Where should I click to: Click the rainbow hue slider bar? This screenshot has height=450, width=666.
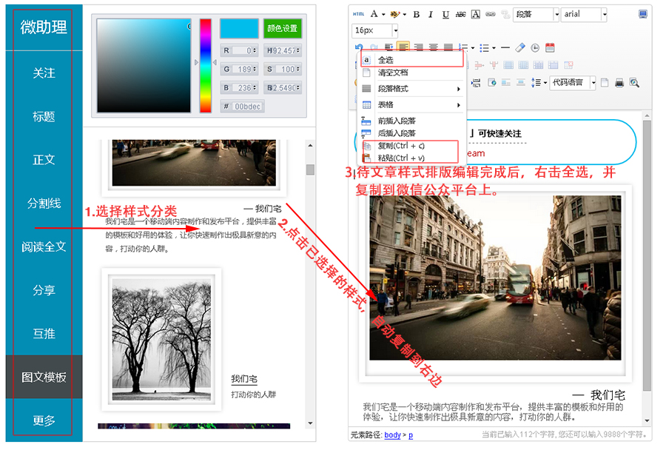206,65
